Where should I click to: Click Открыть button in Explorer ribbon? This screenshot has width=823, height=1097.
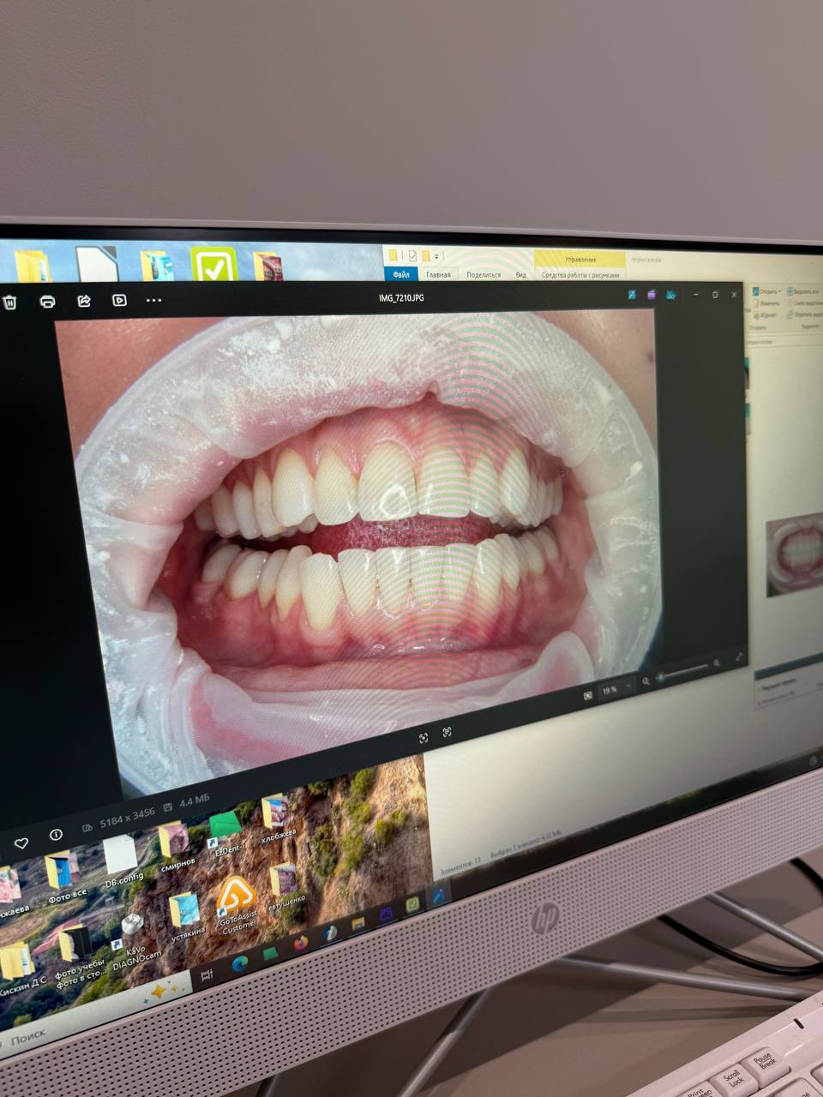point(767,291)
